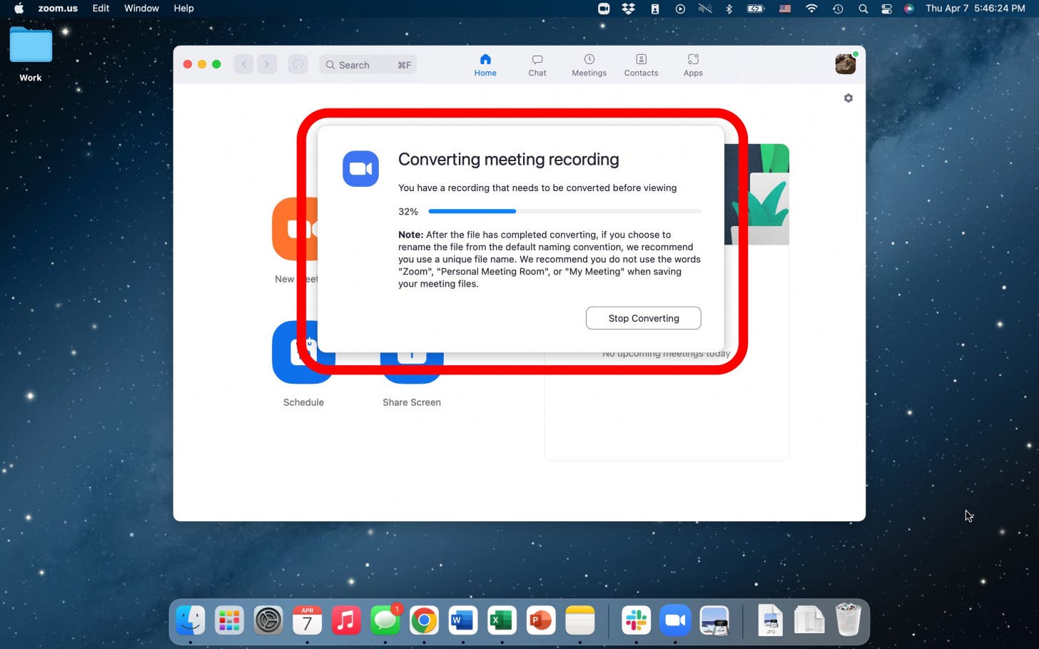Open Finder from the Dock
This screenshot has width=1039, height=649.
coord(191,620)
